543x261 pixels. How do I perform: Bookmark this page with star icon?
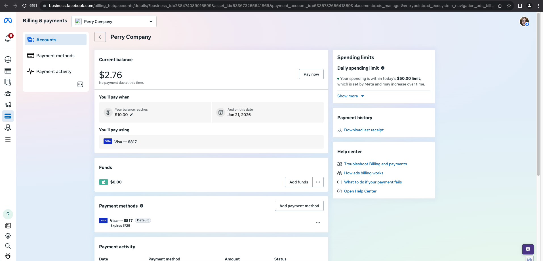click(x=509, y=6)
